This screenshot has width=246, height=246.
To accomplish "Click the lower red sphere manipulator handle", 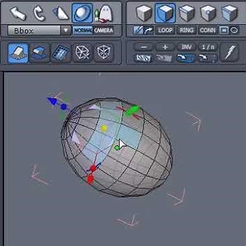I will click(90, 179).
